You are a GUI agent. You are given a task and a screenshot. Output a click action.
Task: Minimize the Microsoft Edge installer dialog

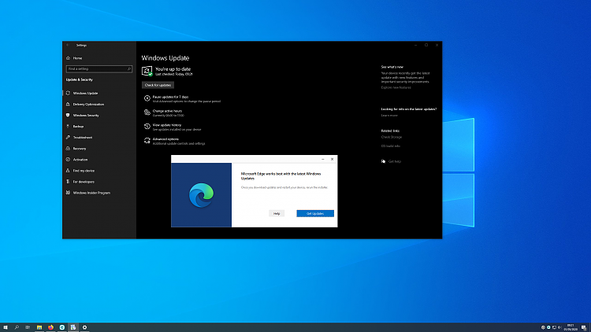[323, 159]
